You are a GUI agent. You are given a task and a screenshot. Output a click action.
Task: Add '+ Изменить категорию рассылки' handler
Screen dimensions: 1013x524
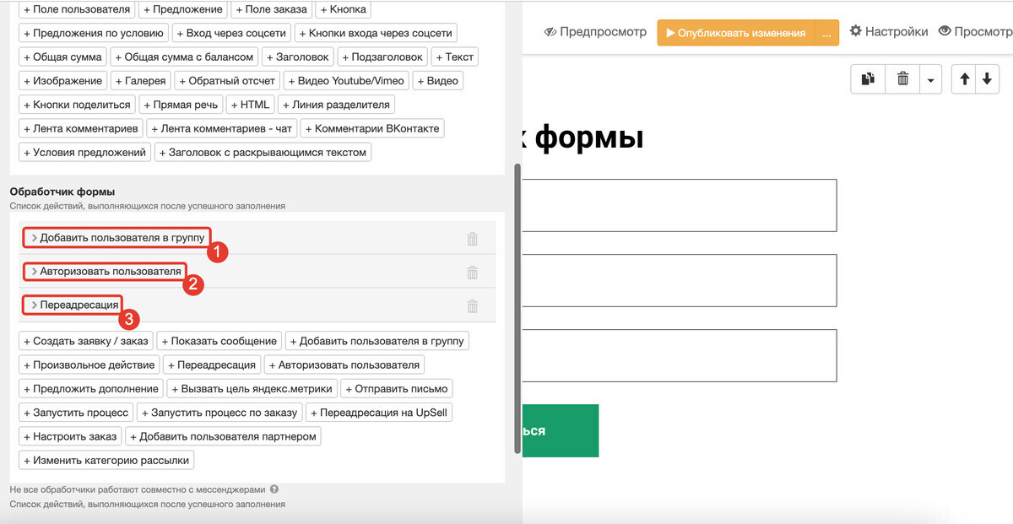click(107, 460)
